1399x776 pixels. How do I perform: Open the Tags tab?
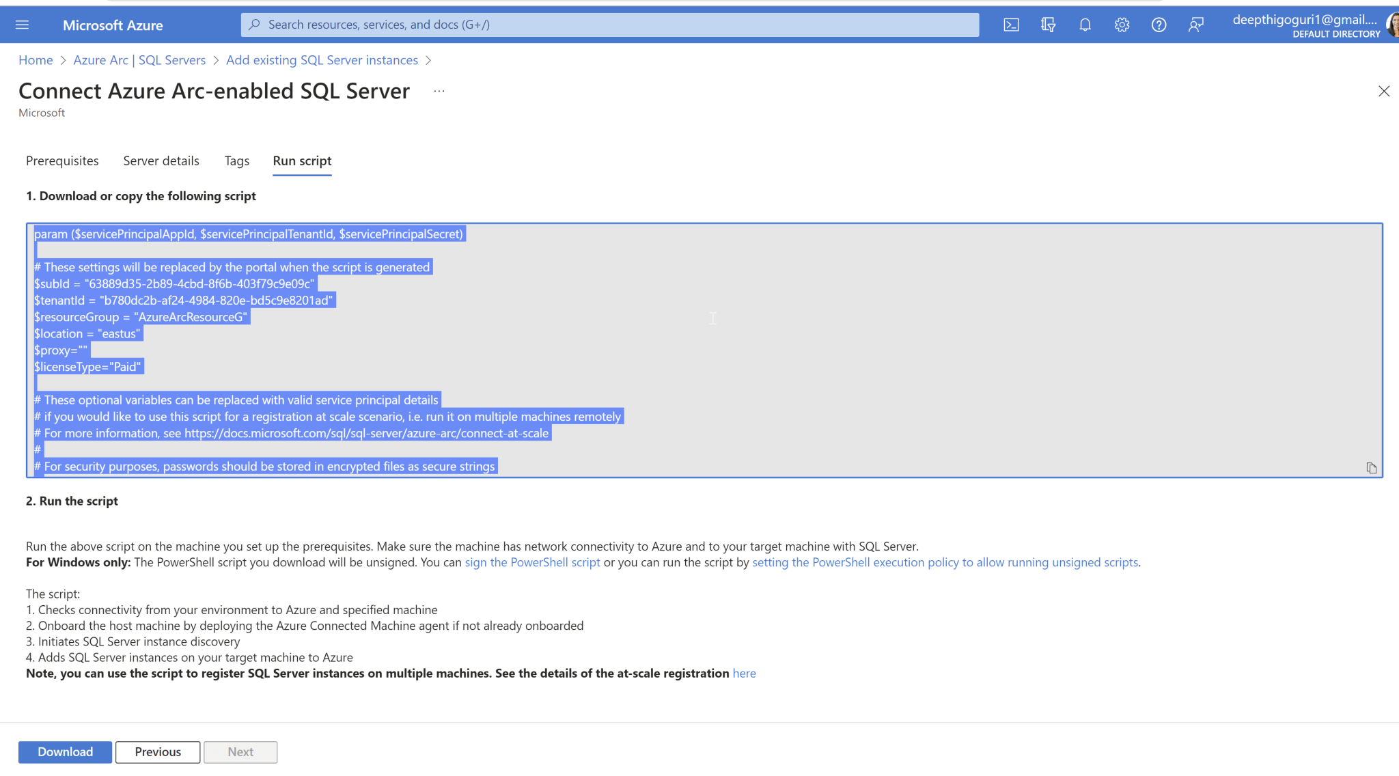236,161
